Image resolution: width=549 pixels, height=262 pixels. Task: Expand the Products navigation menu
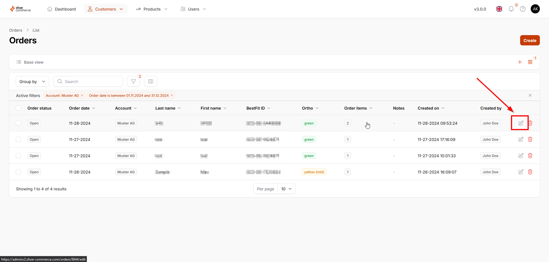click(152, 9)
